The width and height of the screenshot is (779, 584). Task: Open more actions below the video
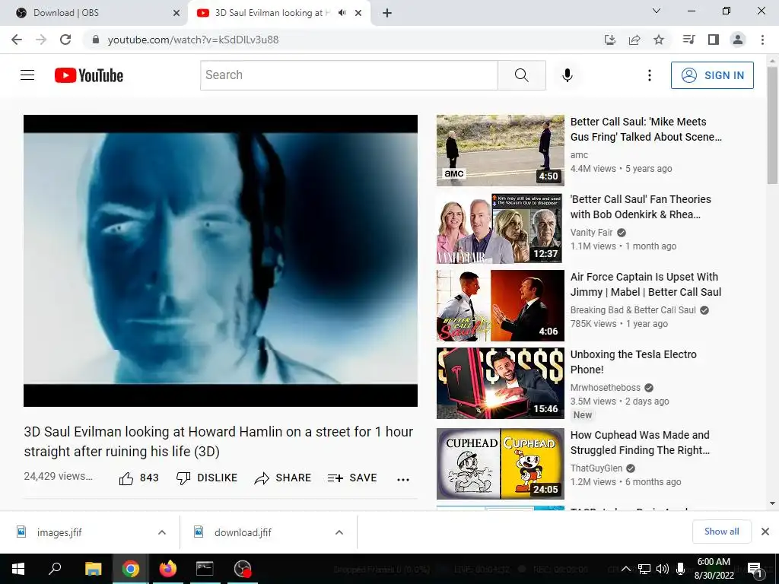(403, 479)
